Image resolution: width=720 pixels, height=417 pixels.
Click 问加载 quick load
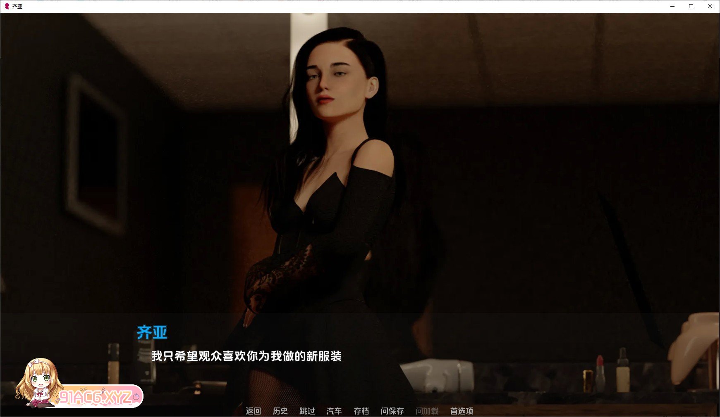pos(427,411)
